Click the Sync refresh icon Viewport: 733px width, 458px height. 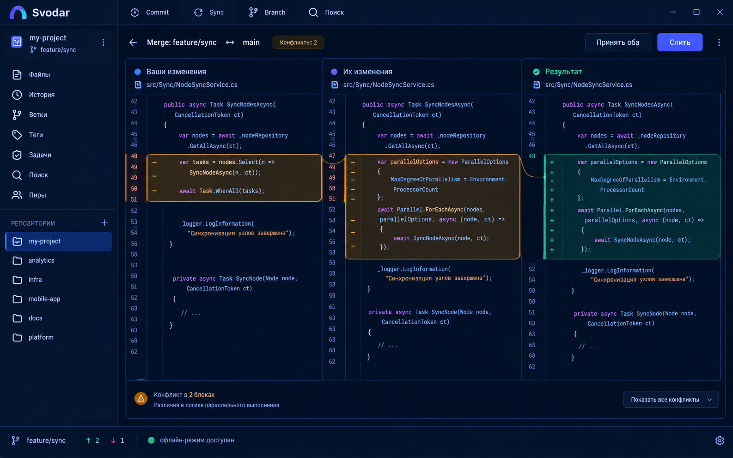point(198,12)
